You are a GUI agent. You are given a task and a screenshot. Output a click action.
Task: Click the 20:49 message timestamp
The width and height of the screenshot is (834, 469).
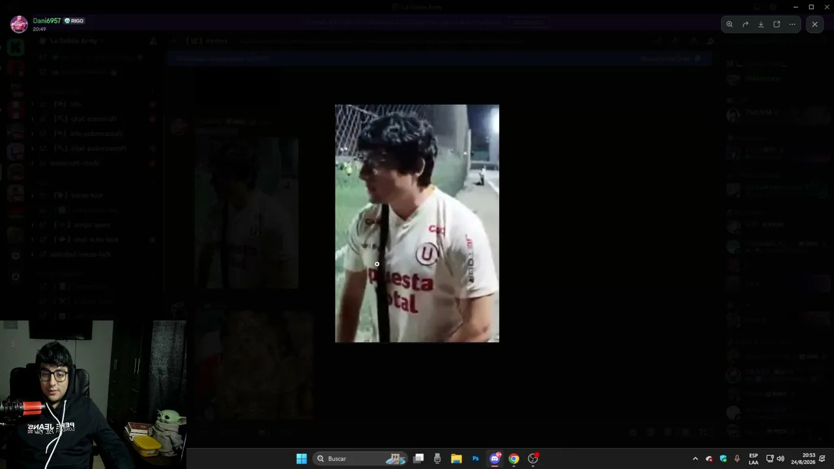[x=40, y=29]
